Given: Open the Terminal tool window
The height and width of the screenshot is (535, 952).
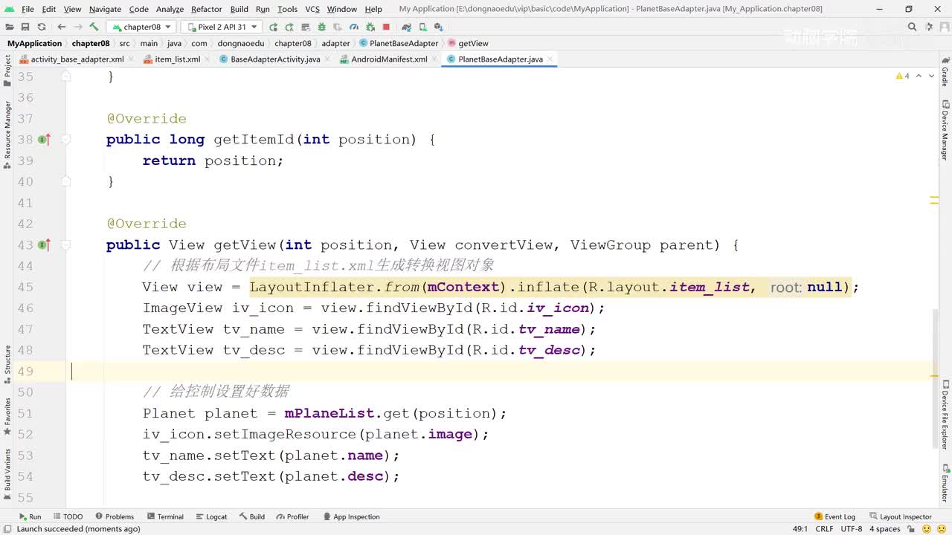Looking at the screenshot, I should point(165,516).
